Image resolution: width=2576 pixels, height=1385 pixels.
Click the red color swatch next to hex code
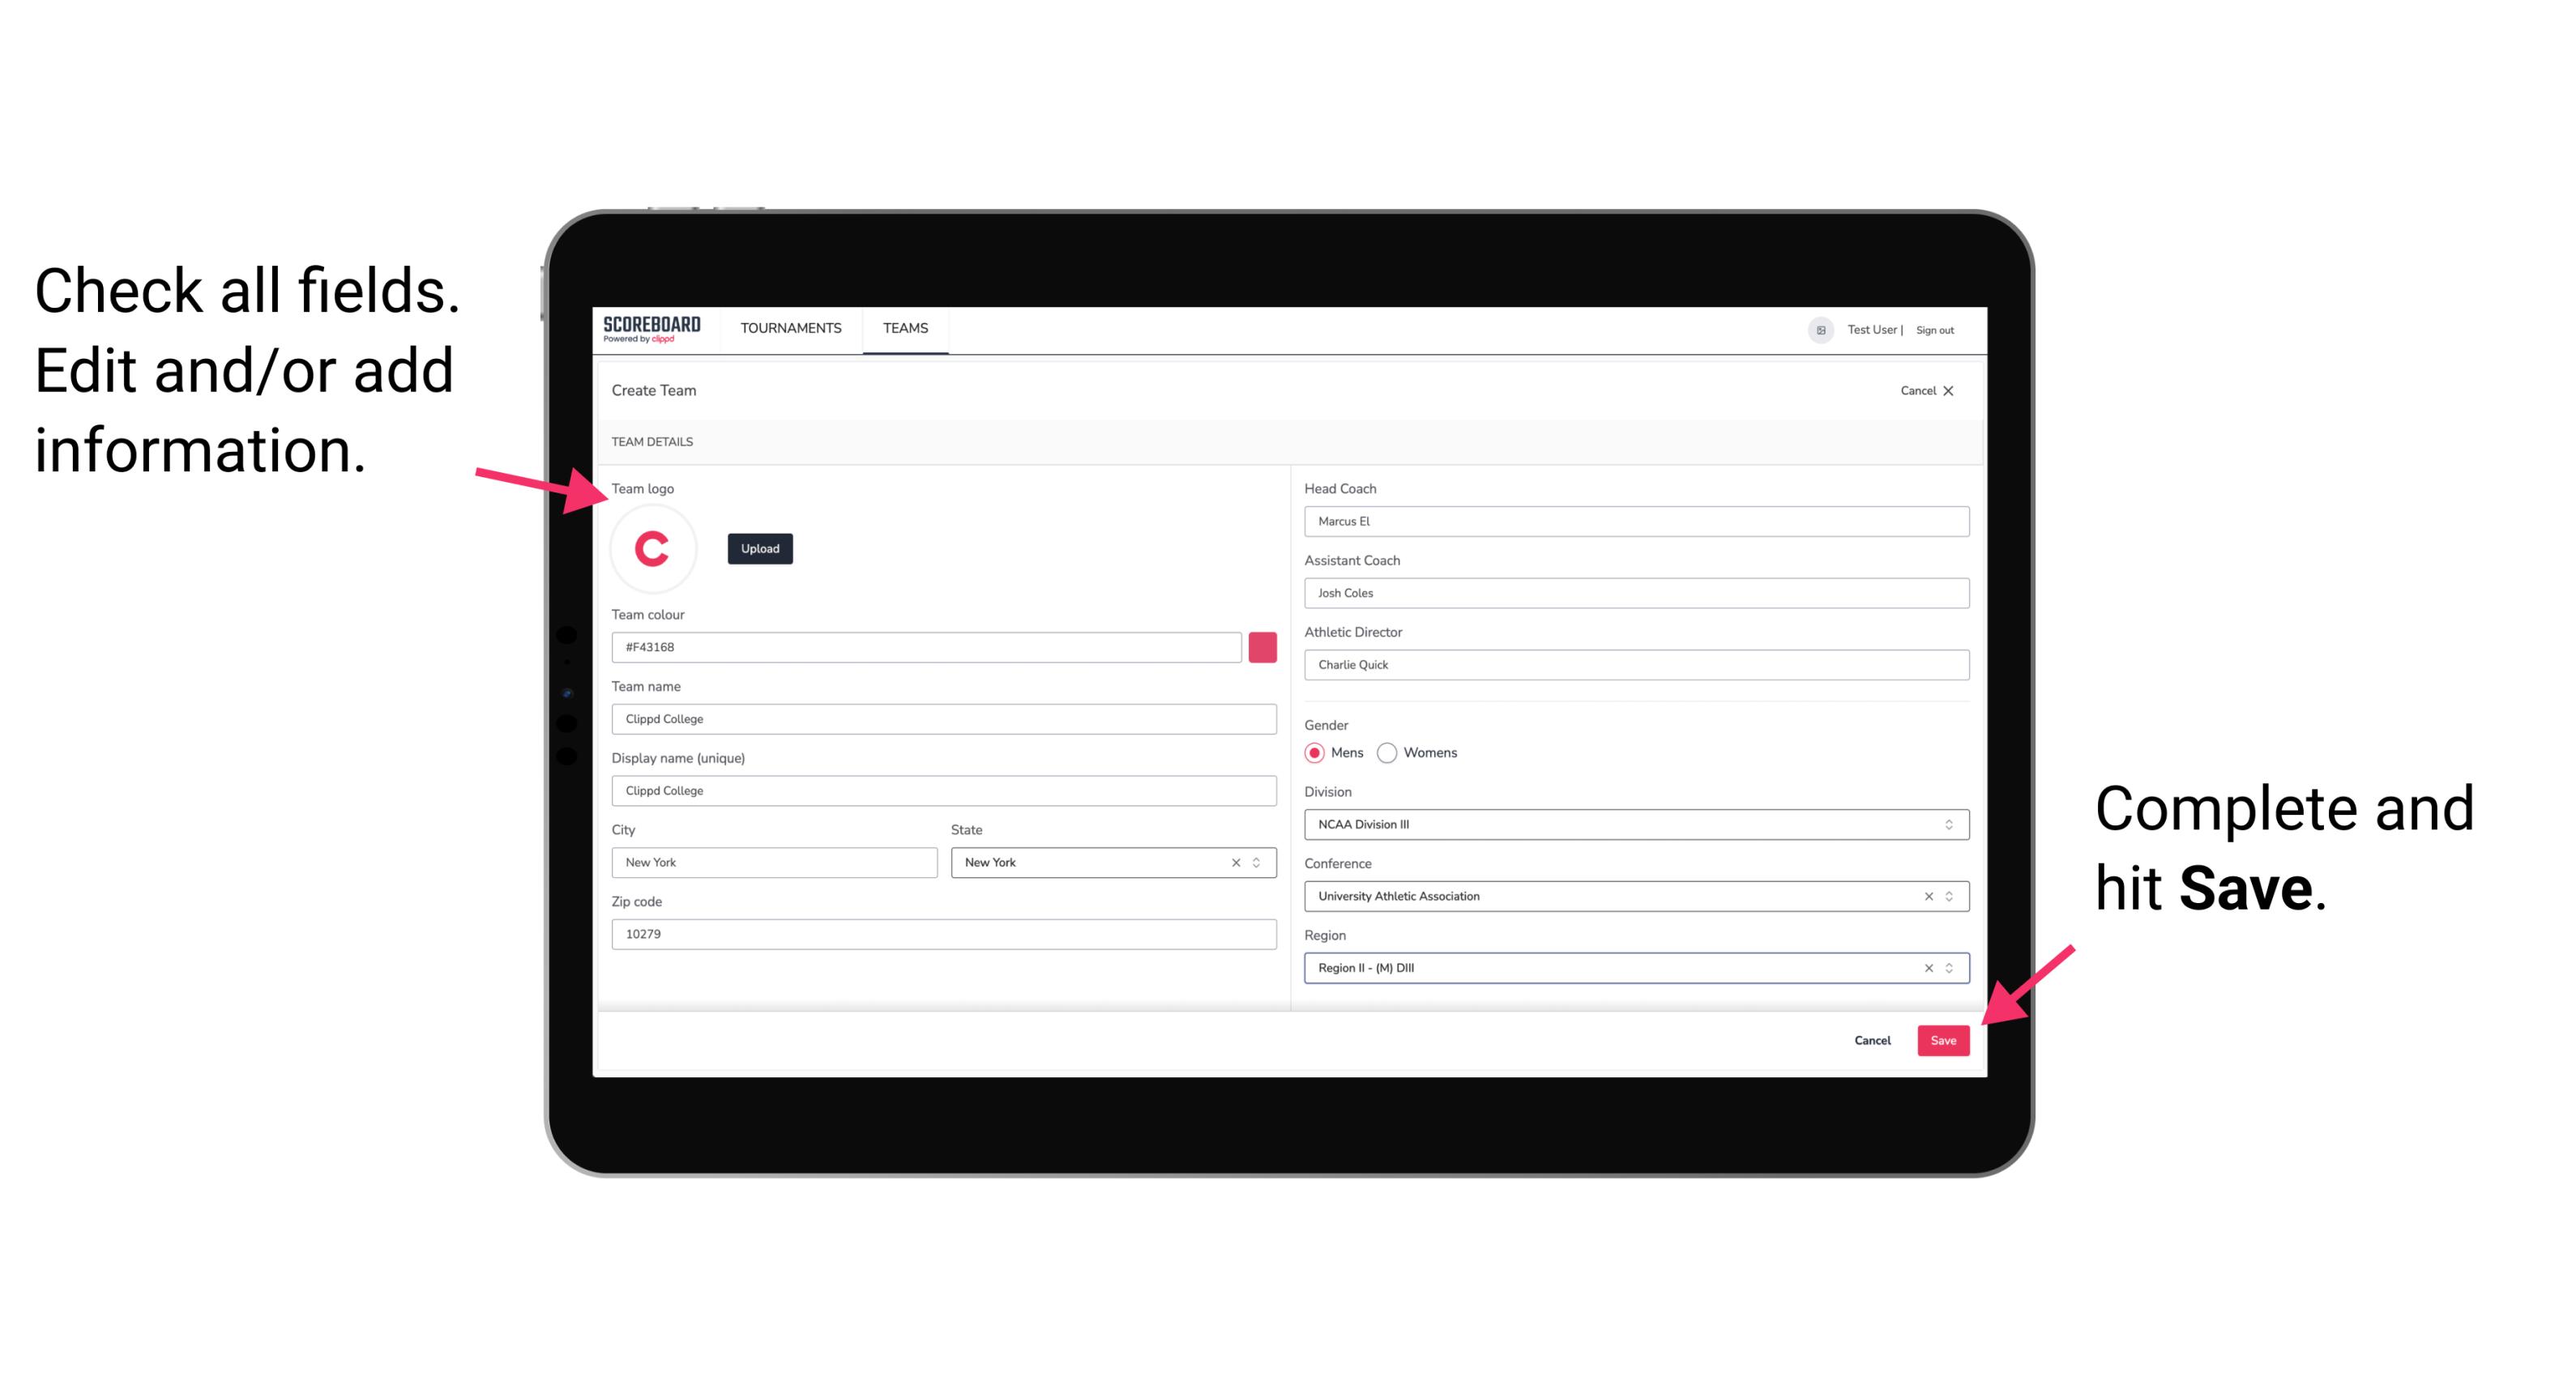click(1264, 646)
